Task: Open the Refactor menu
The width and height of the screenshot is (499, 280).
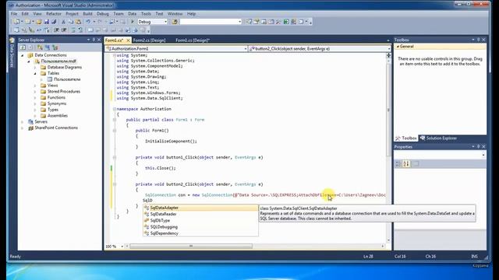Action: coord(54,14)
